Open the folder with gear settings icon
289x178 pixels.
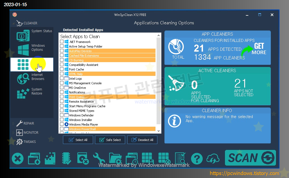(x=115, y=158)
